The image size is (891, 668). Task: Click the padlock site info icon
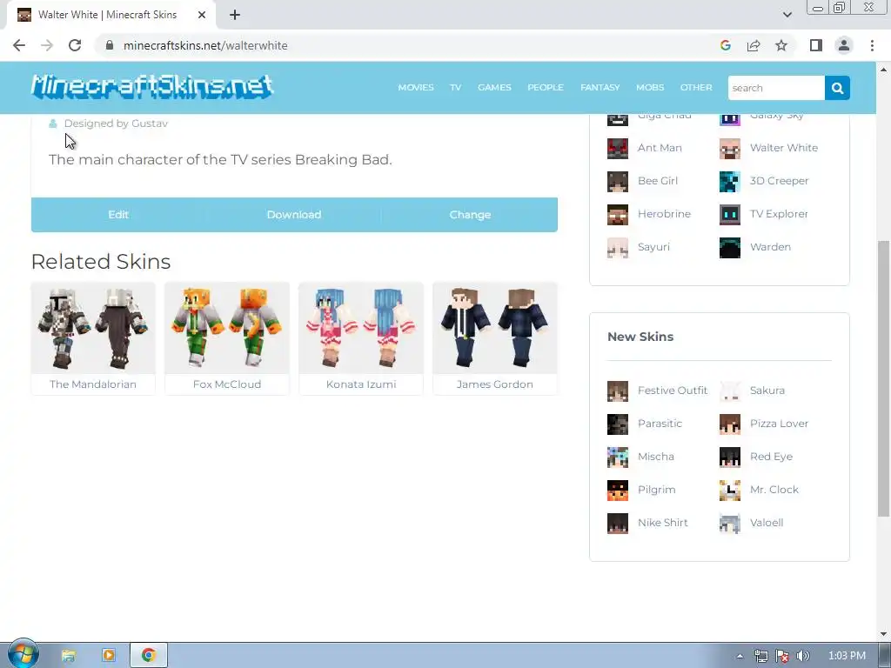pyautogui.click(x=110, y=45)
